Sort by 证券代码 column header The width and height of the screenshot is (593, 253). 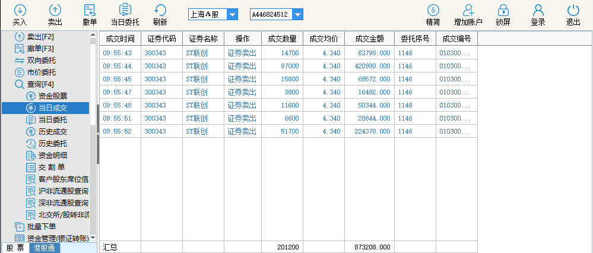point(161,39)
